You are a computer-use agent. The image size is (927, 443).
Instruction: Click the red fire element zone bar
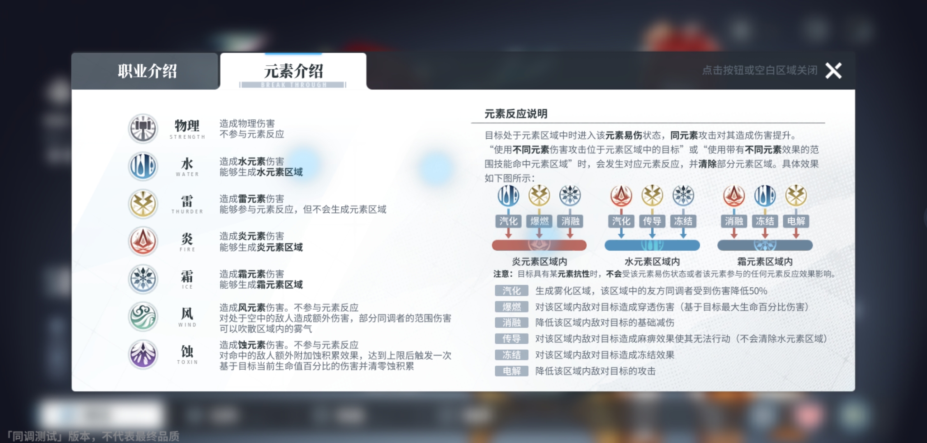coord(539,245)
